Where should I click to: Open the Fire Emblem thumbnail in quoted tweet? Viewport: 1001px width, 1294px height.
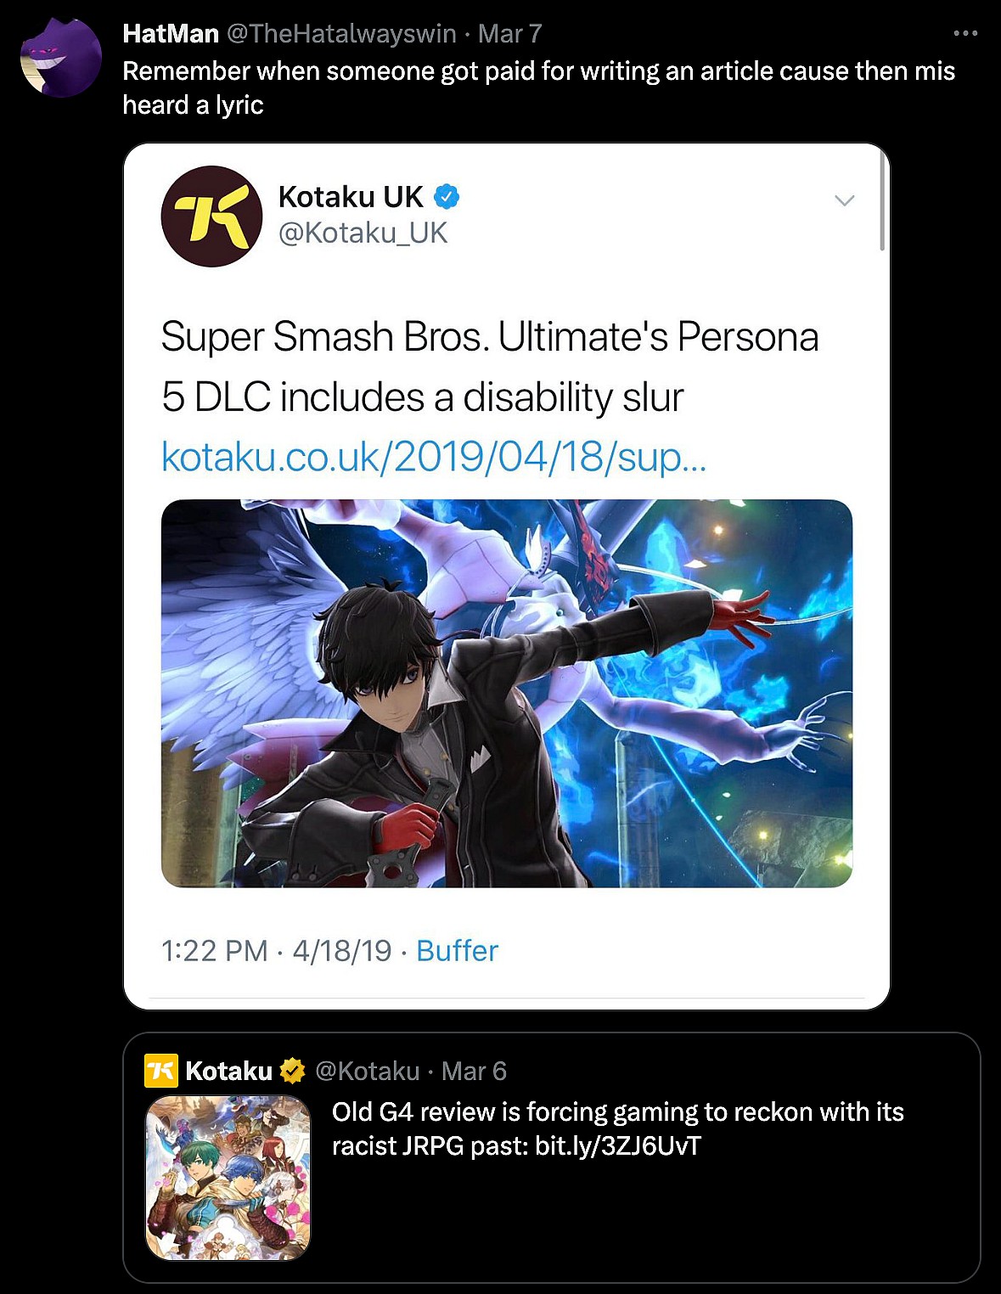228,1178
